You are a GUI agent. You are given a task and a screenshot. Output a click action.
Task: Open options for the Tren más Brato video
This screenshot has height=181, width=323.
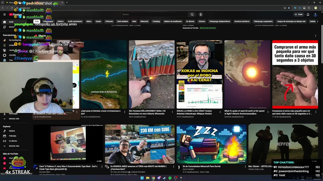[173, 166]
